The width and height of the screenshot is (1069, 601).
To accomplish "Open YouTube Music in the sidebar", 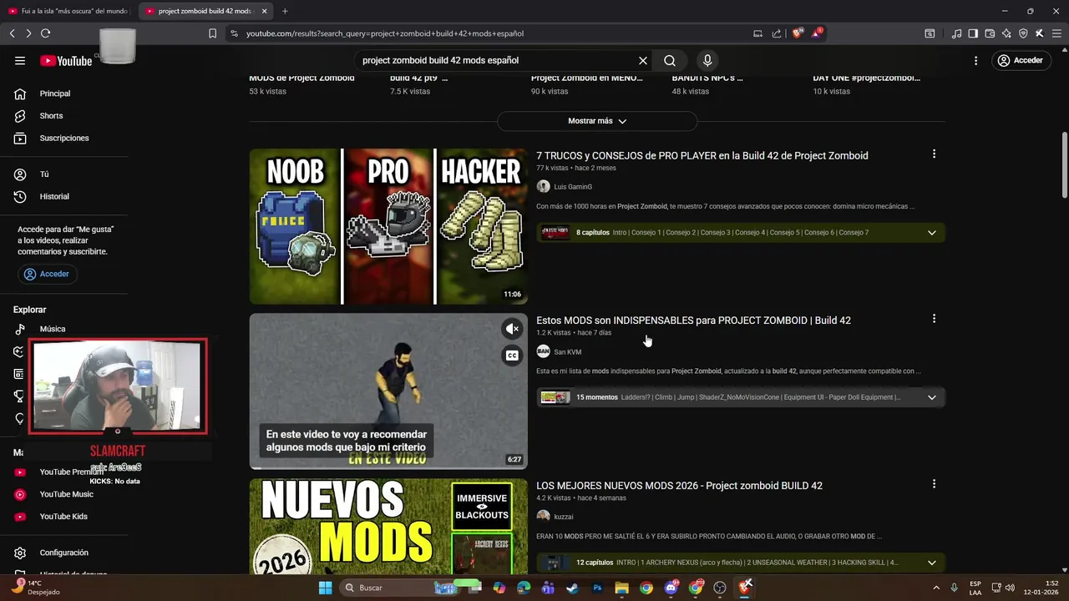I will tap(67, 494).
